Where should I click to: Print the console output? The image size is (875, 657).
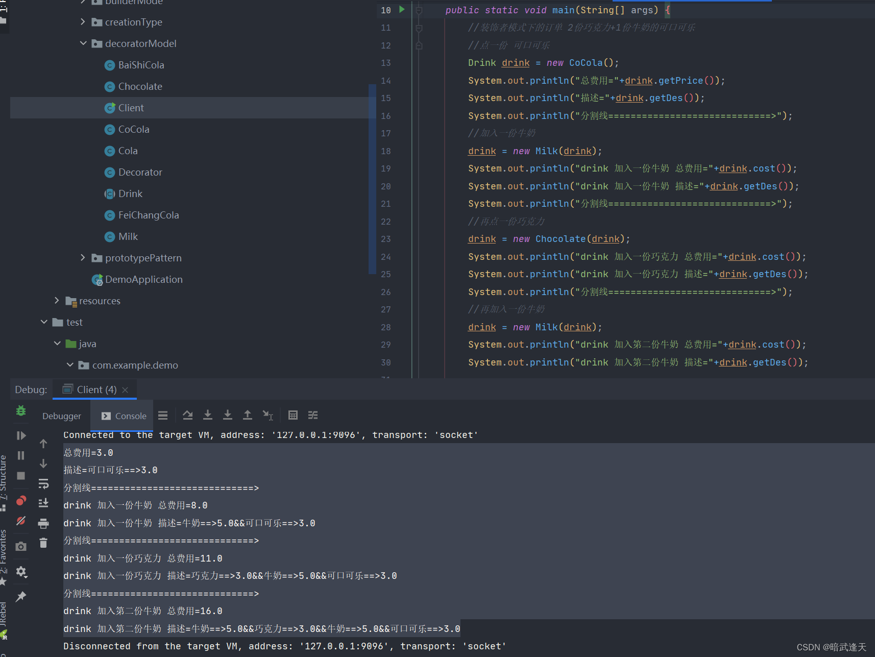43,523
